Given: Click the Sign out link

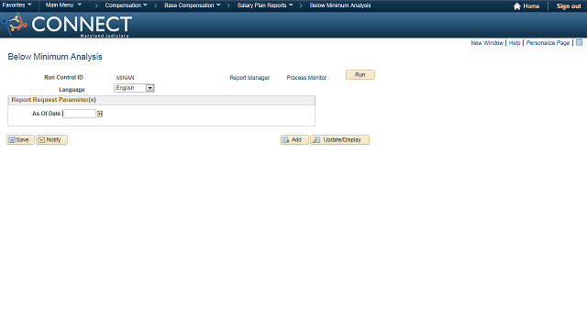Looking at the screenshot, I should 569,6.
